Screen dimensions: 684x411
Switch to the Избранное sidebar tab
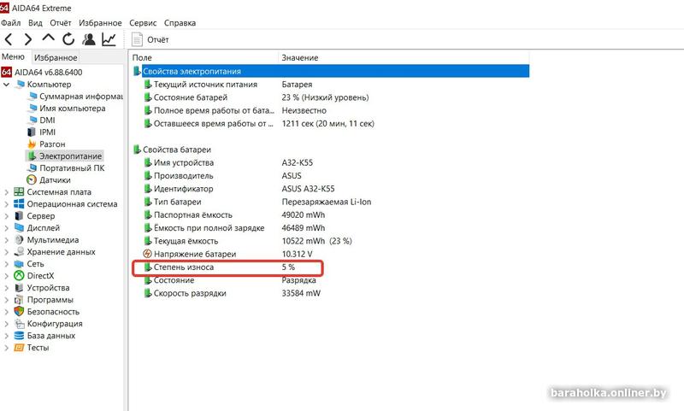(56, 57)
